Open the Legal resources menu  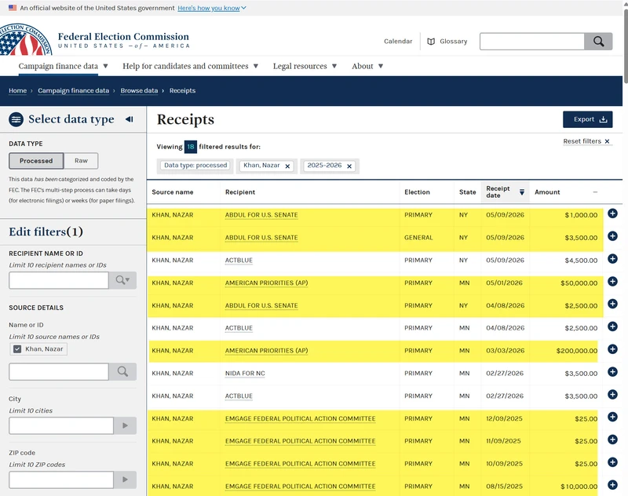click(305, 66)
